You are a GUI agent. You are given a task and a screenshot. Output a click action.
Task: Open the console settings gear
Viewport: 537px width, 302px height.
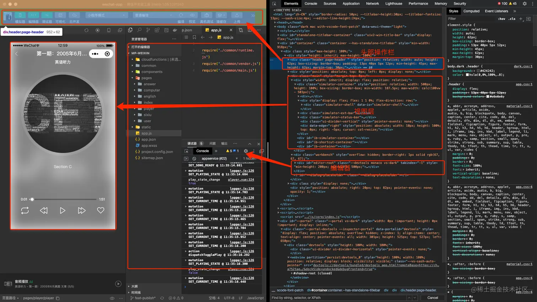click(x=246, y=151)
